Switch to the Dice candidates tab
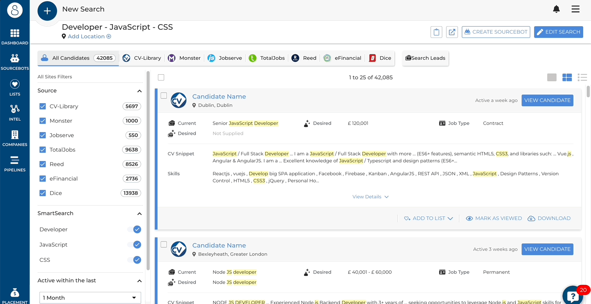Screen dimensions: 591x304 (380, 57)
